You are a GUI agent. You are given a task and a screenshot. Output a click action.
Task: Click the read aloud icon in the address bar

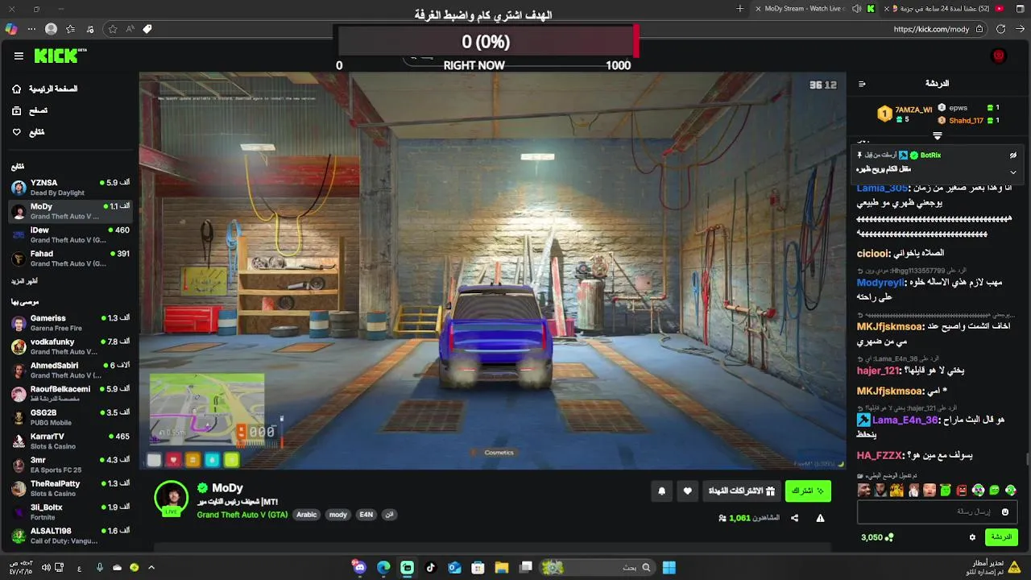(x=130, y=29)
